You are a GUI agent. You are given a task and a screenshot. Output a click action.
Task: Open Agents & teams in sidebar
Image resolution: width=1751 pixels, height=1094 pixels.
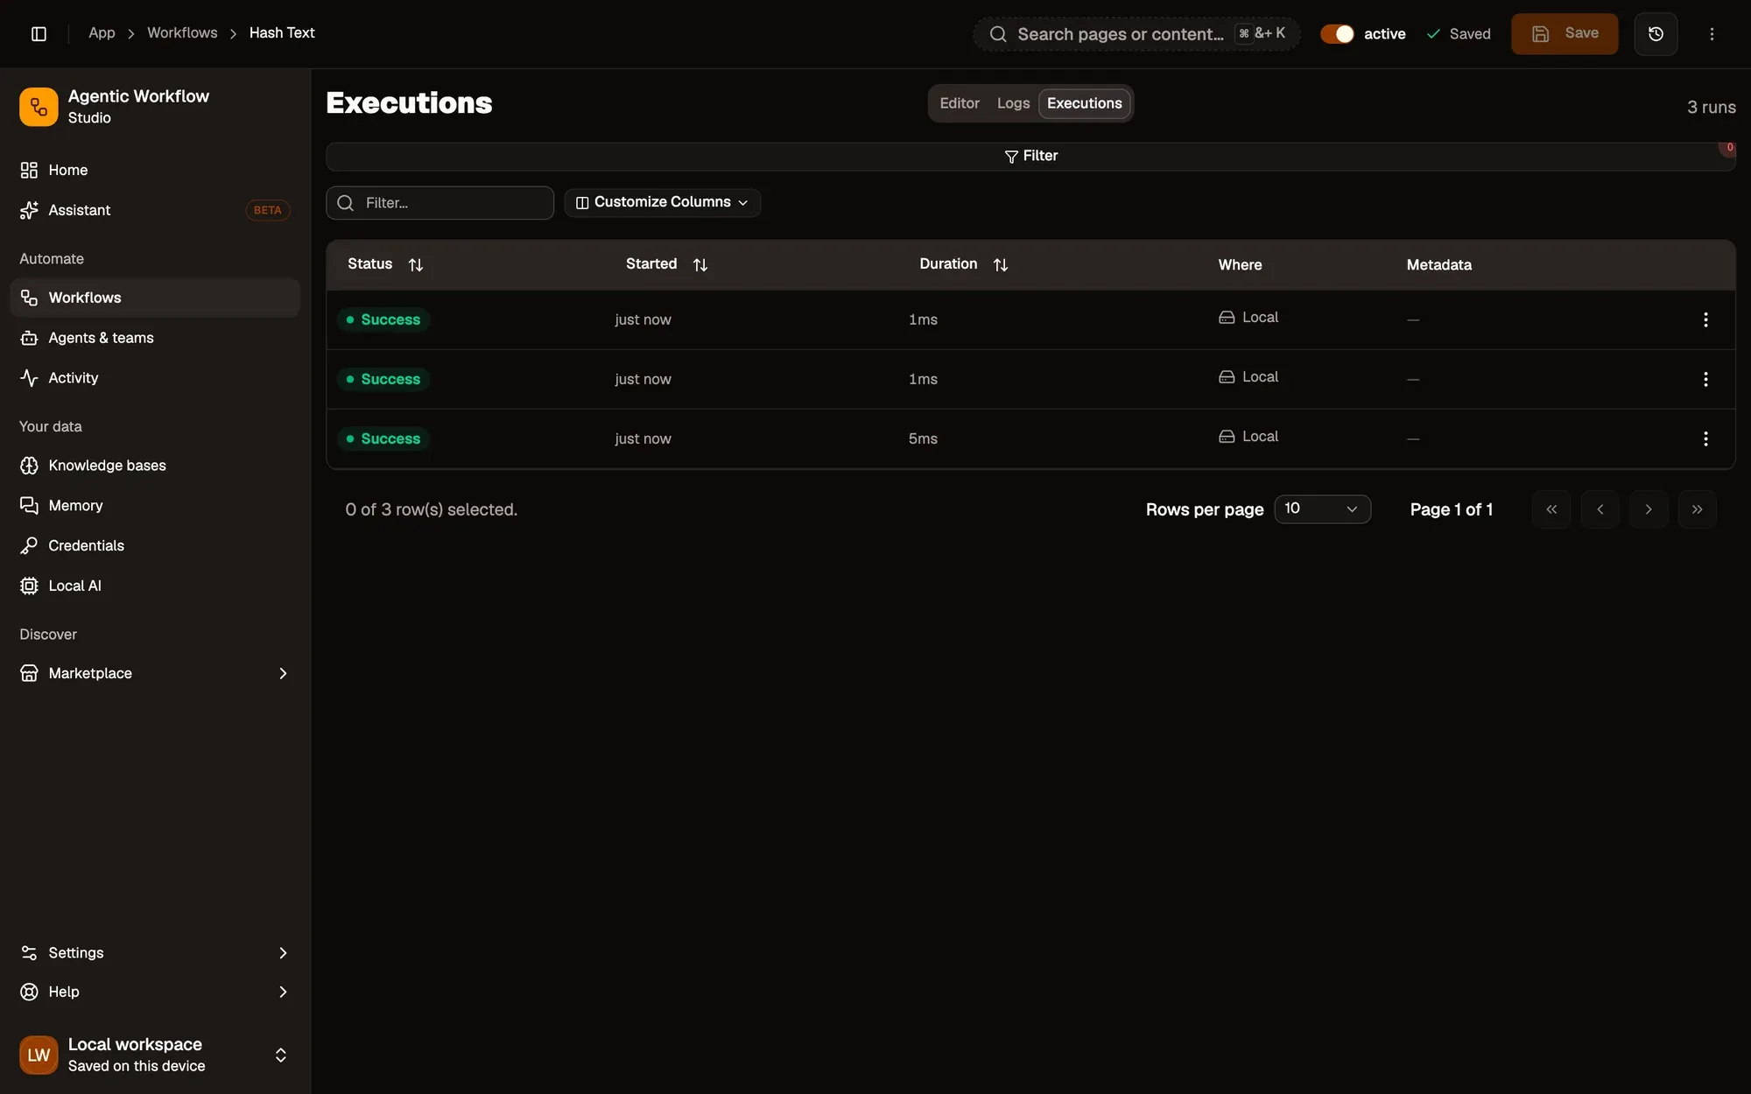(x=155, y=338)
